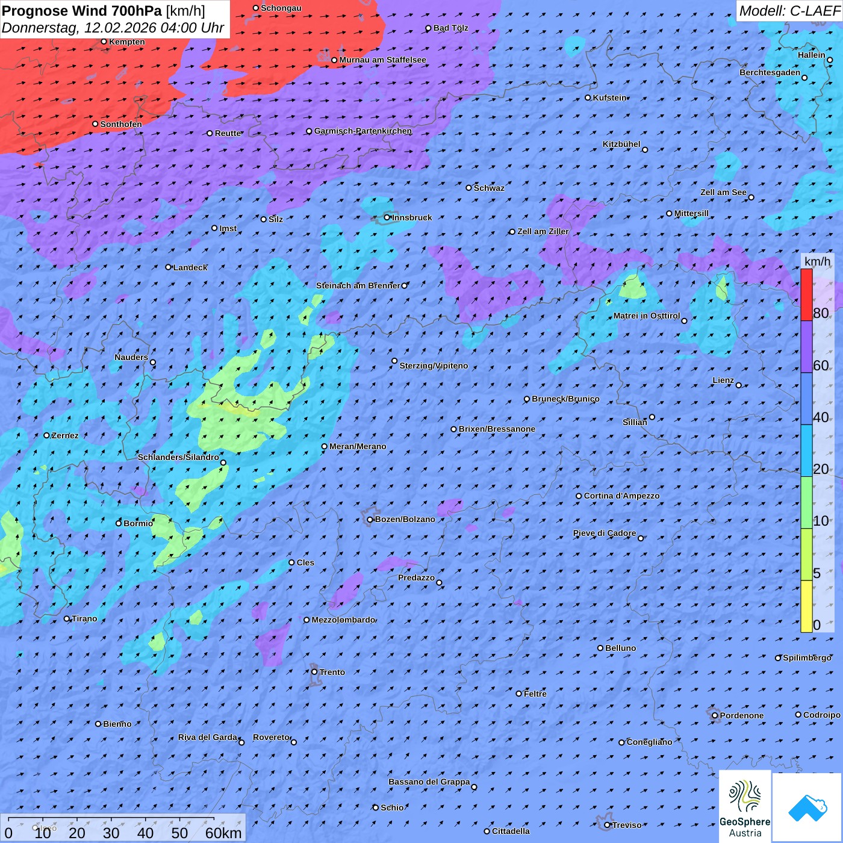Click the Predazzo label
Viewport: 843px width, 843px height.
(x=416, y=577)
